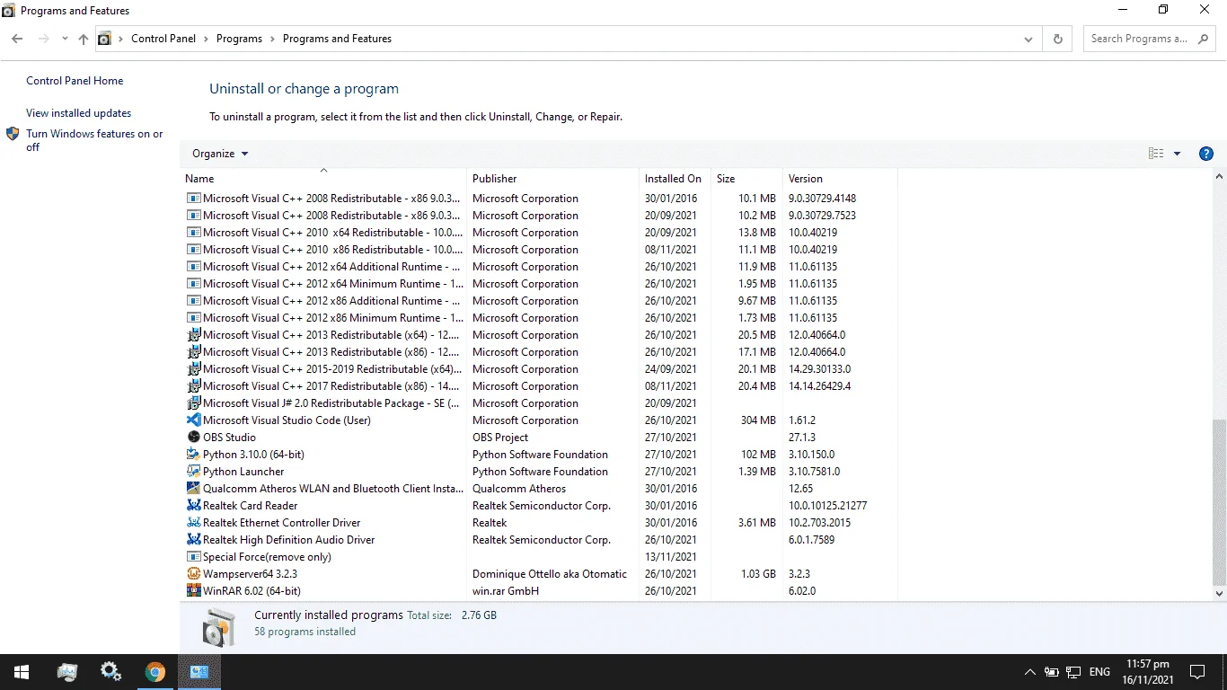Sort the list by Name column
1227x690 pixels.
click(x=323, y=179)
